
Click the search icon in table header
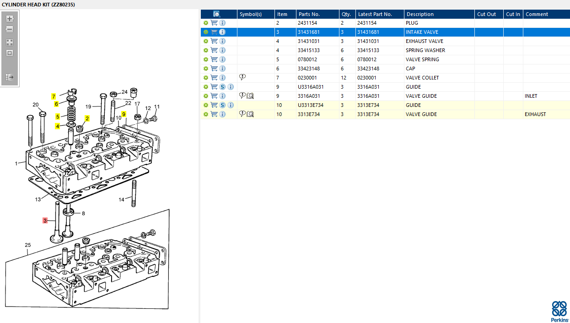(x=217, y=14)
